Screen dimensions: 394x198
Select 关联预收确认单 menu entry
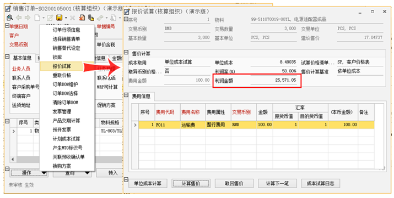tap(67, 157)
